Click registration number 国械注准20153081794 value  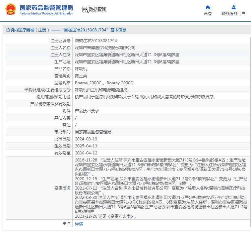[x=96, y=40]
